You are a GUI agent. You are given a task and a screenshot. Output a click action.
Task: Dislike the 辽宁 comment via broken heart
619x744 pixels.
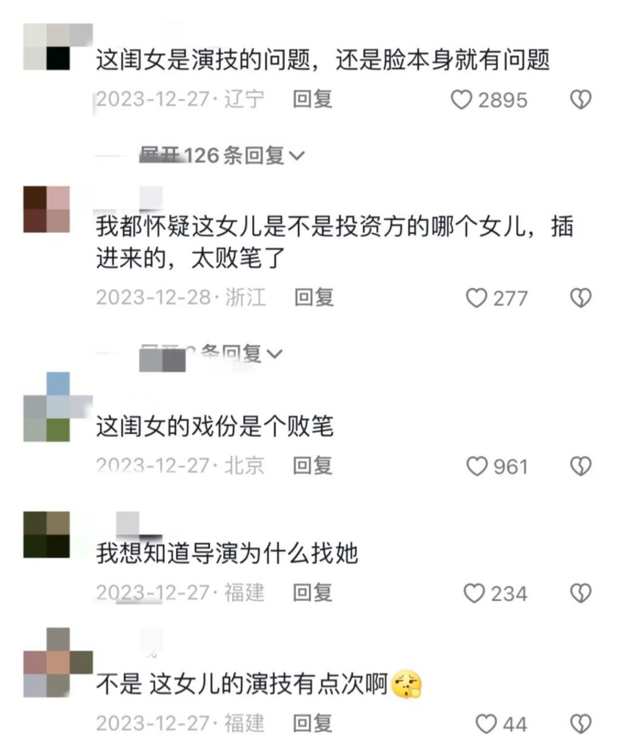(581, 100)
